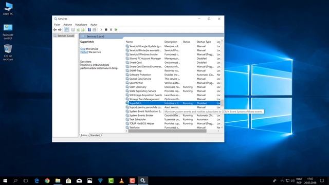Click the Restart Service toolbar icon
Screen dimensions: 329x185
point(116,30)
